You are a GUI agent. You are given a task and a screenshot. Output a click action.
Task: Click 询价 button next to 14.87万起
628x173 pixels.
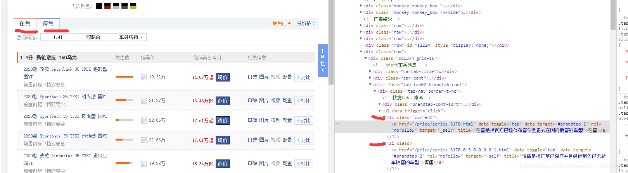223,77
